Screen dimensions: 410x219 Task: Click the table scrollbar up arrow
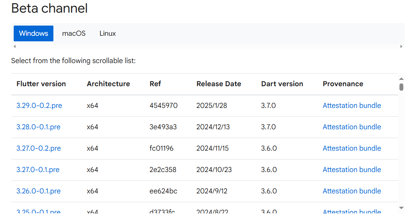point(401,78)
